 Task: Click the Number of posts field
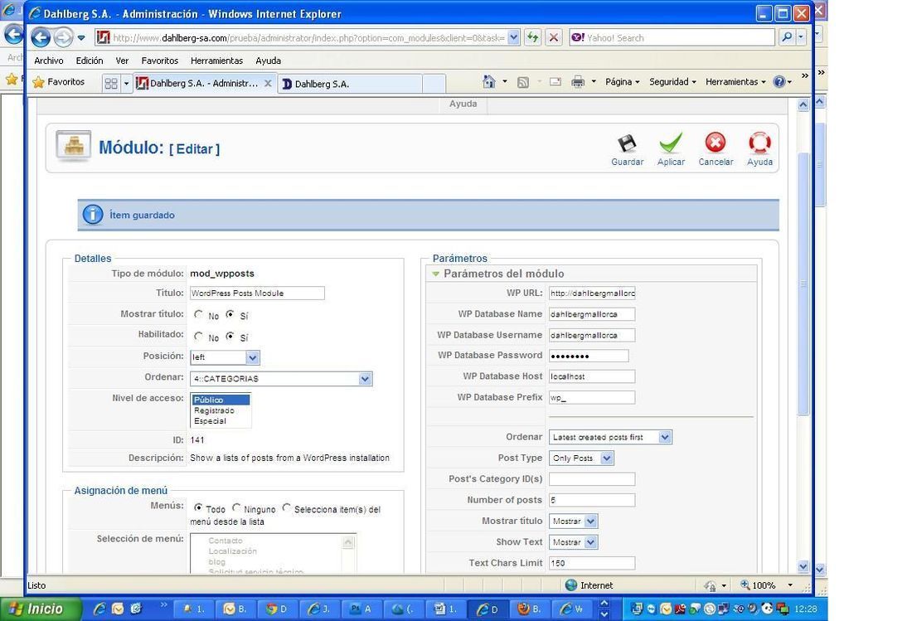click(x=592, y=500)
